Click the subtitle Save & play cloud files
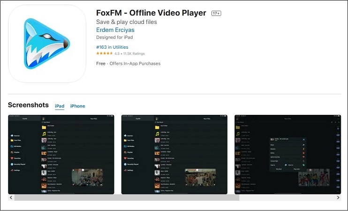This screenshot has height=211, width=348. [127, 22]
